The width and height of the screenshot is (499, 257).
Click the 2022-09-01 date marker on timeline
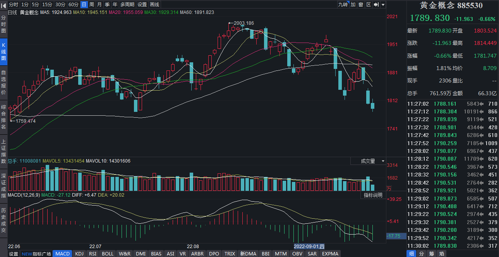pos(309,246)
